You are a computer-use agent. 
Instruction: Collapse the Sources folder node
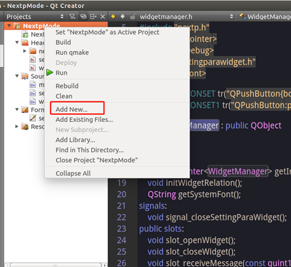[x=17, y=76]
